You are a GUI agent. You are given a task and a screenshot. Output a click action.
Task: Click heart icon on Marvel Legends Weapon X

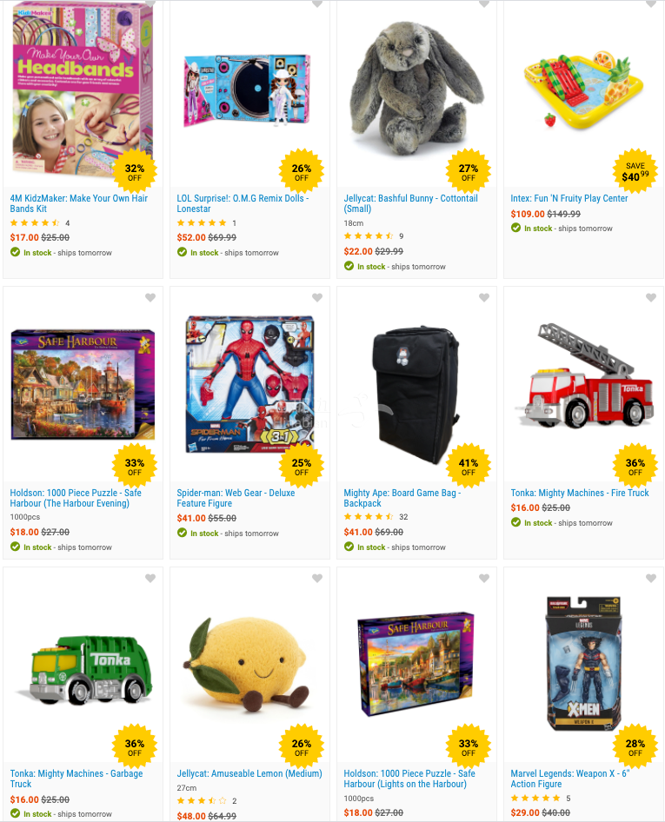tap(651, 578)
